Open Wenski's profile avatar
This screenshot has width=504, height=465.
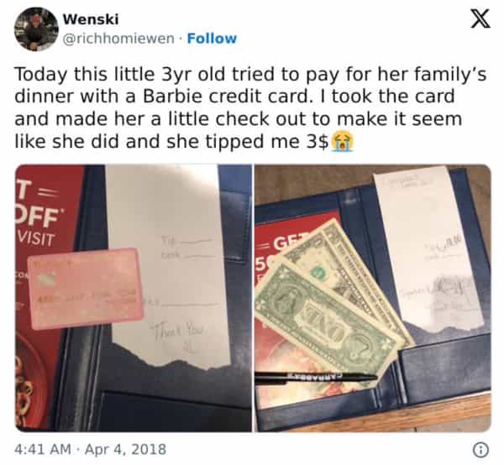36,29
